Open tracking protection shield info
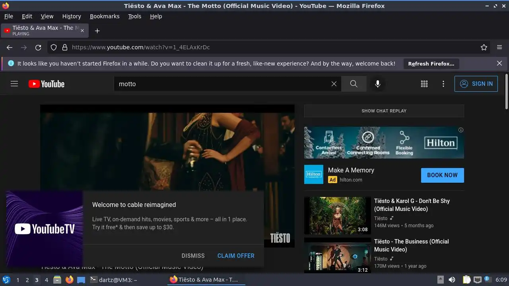 (54, 47)
